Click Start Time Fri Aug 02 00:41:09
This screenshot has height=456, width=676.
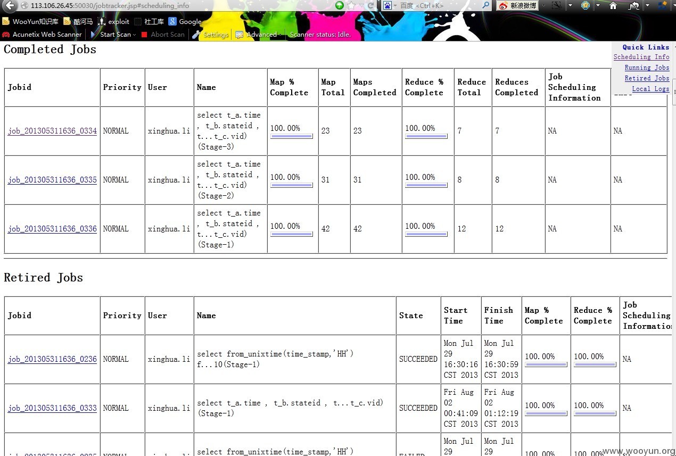click(x=461, y=408)
